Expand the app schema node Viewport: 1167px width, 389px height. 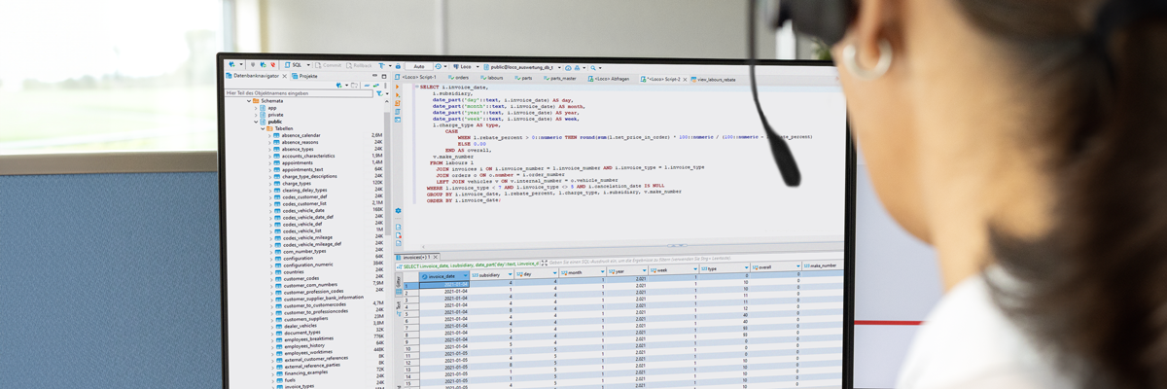(257, 108)
